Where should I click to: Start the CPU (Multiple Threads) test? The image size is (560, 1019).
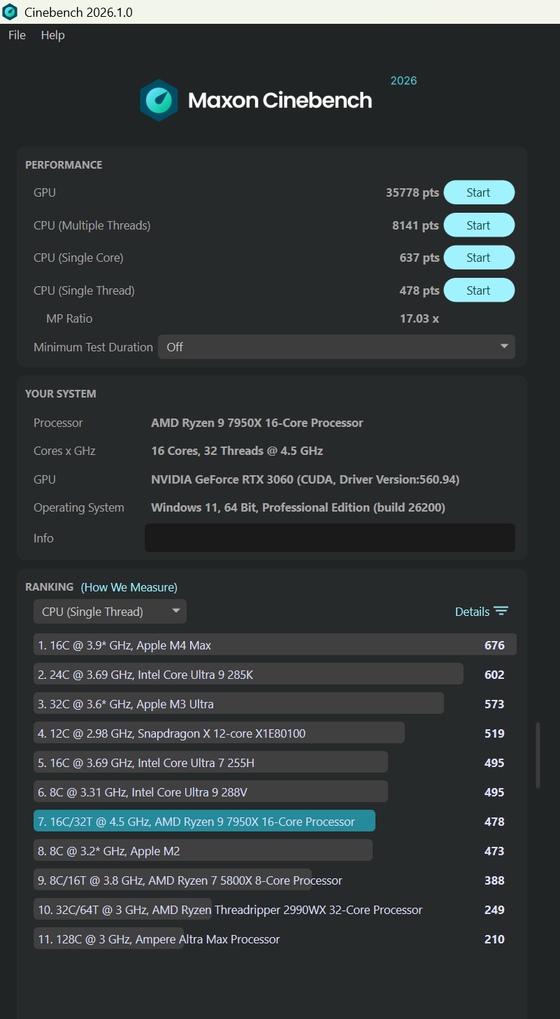(479, 225)
